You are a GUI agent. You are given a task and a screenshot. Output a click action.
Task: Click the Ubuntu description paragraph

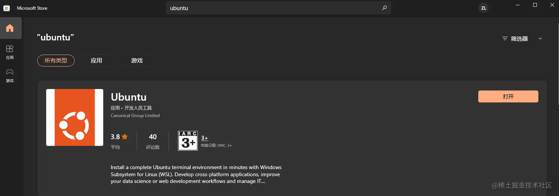point(196,174)
